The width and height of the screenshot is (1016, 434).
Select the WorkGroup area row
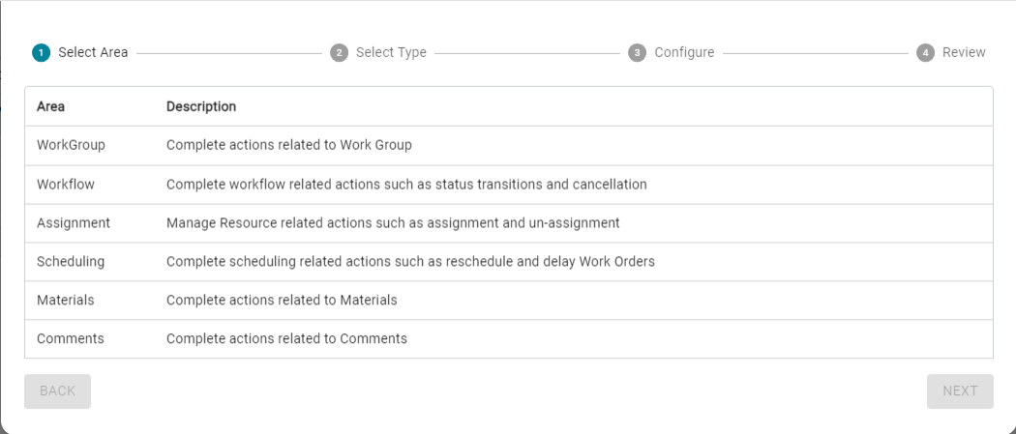point(71,145)
